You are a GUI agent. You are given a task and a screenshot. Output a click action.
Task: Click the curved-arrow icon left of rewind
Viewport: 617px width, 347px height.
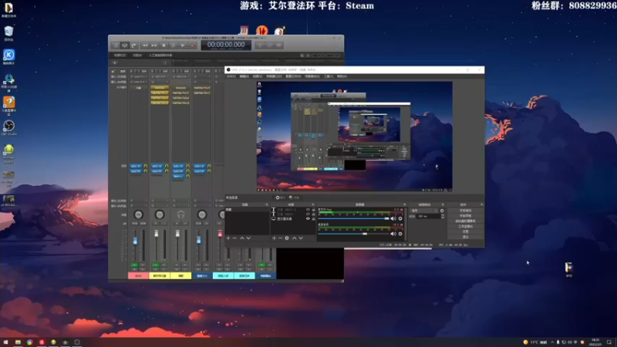pyautogui.click(x=133, y=45)
